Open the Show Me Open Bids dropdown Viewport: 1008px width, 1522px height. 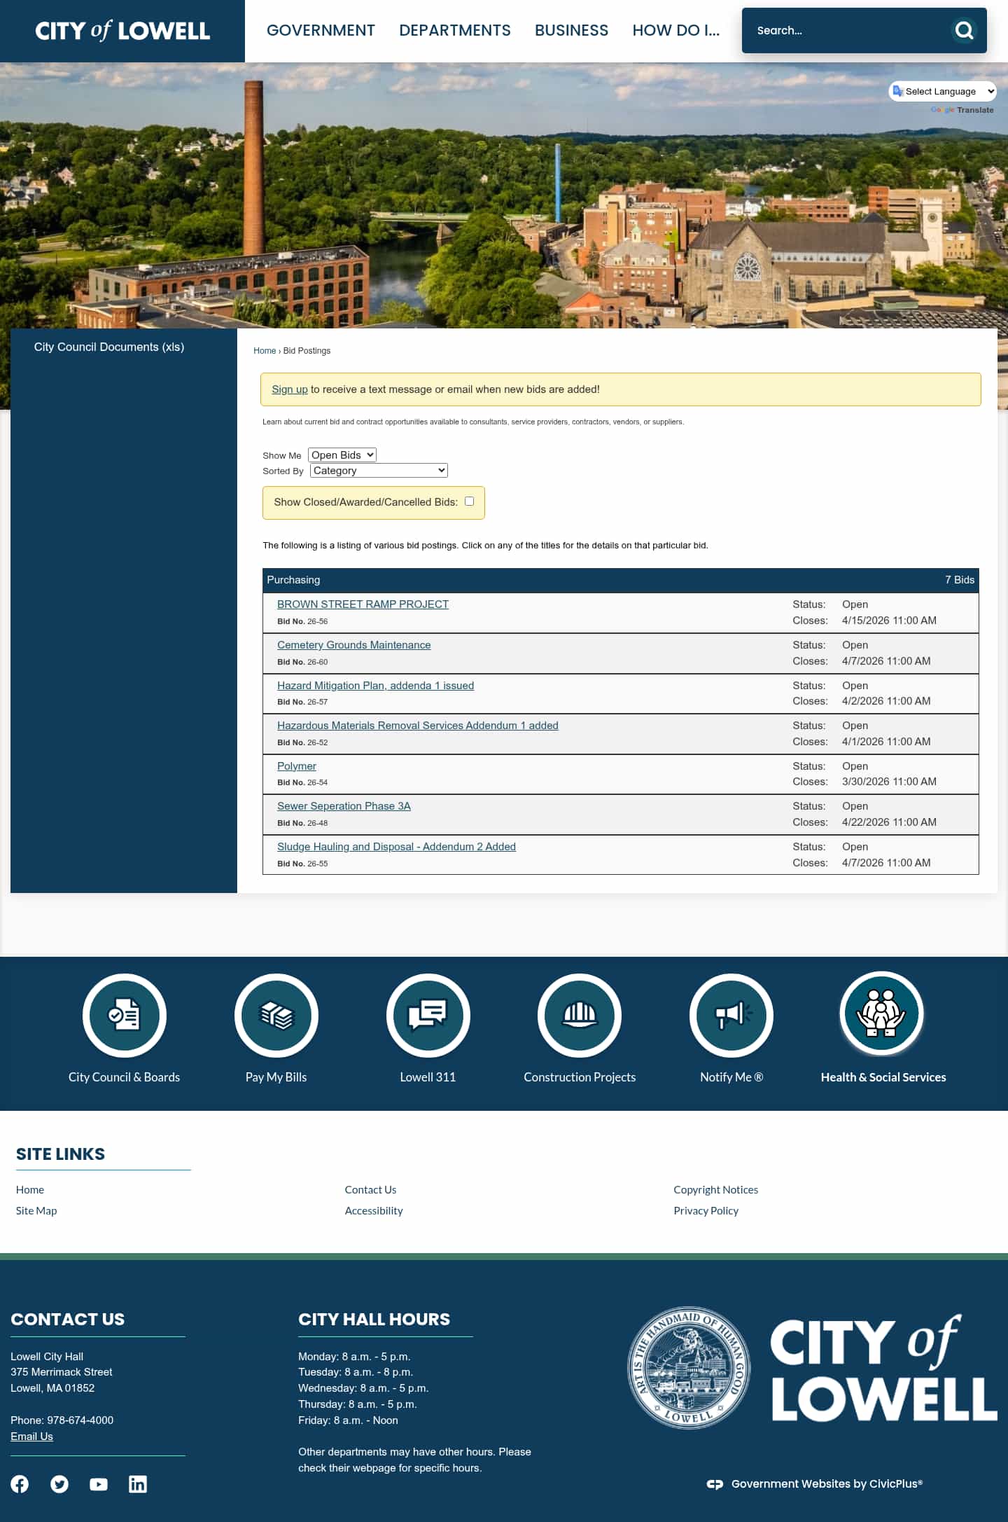[x=342, y=455]
